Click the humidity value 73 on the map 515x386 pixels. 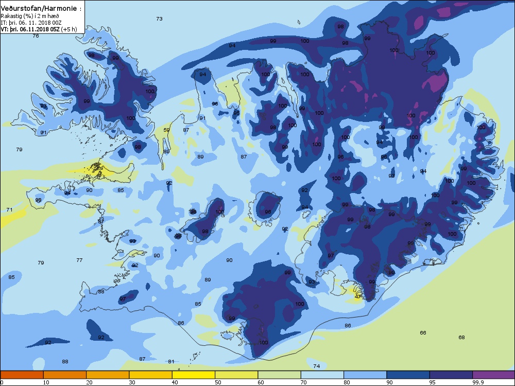point(159,19)
